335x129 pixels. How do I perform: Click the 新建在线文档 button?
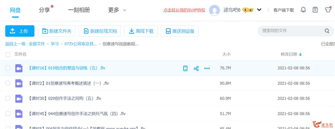100,31
